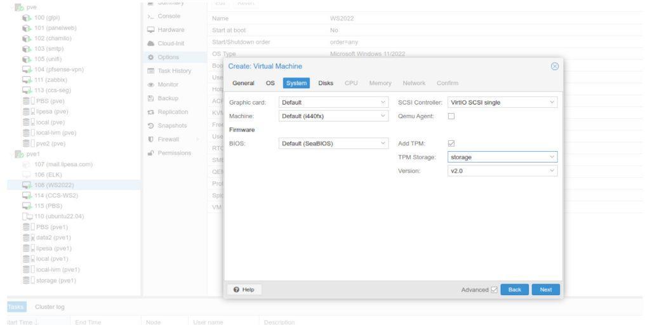The image size is (650, 325).
Task: Click the container icon for 103 (smtp)
Action: (x=27, y=49)
